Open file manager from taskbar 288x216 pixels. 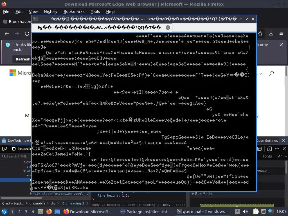point(40,211)
